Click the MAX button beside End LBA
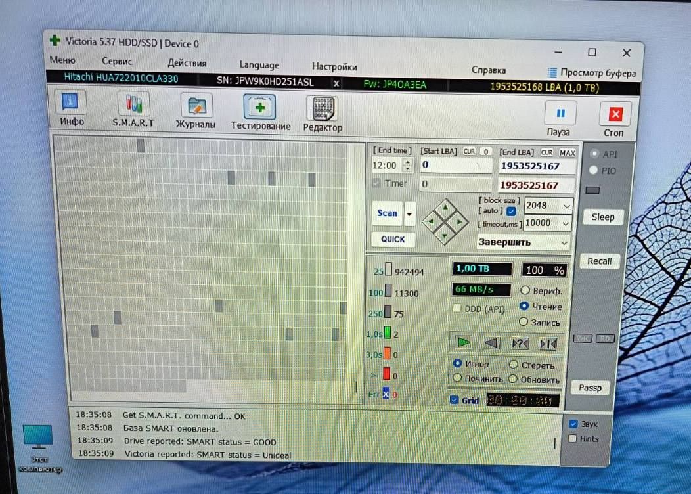This screenshot has width=691, height=494. 567,153
